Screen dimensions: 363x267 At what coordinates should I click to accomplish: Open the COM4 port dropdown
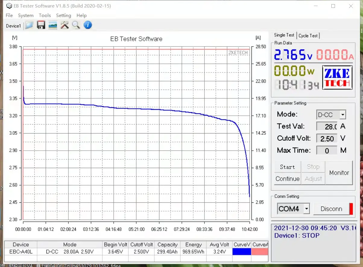[306, 209]
